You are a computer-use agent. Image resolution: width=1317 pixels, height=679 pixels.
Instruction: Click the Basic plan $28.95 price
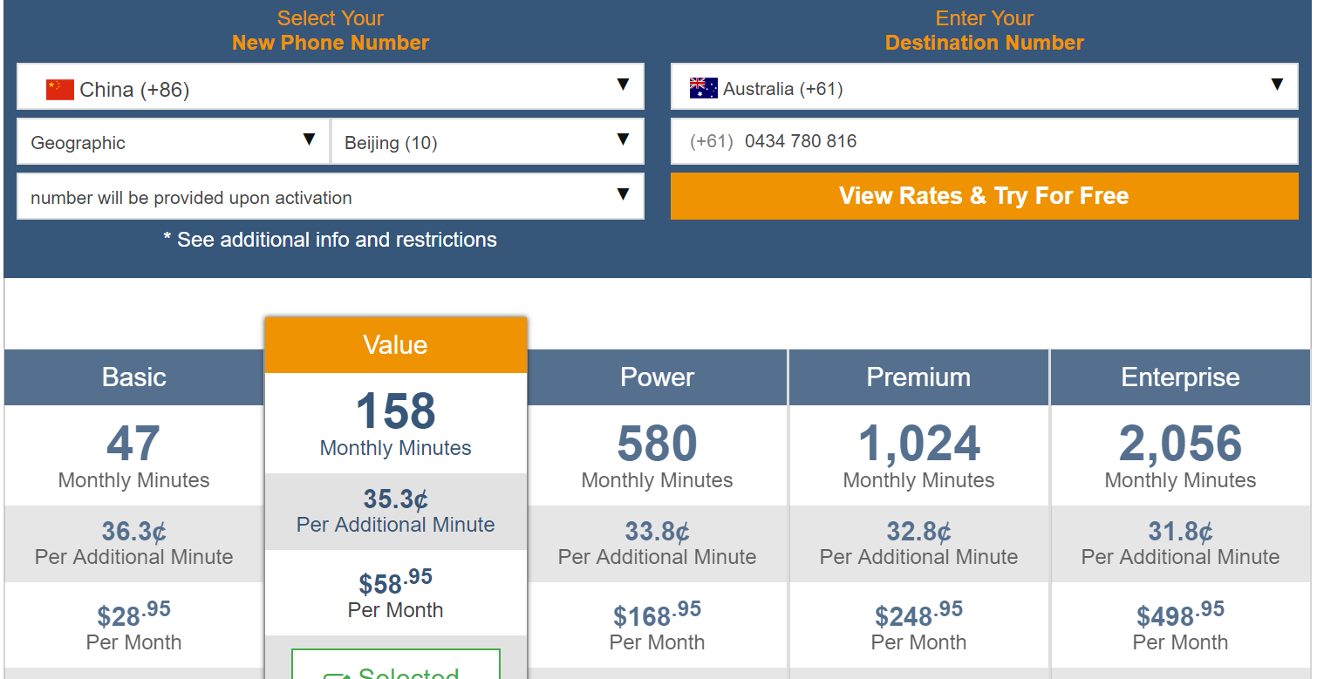click(x=134, y=613)
